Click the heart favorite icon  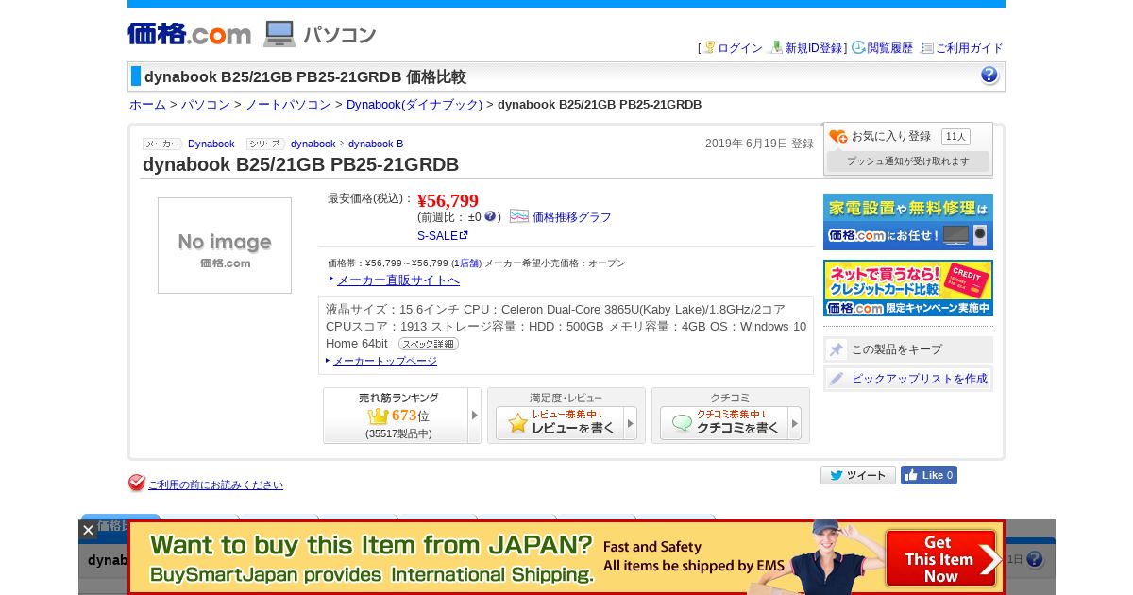(838, 137)
